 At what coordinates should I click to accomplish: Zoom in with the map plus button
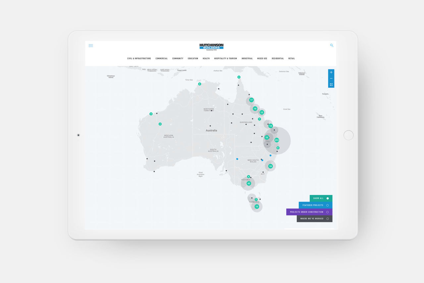coord(331,72)
